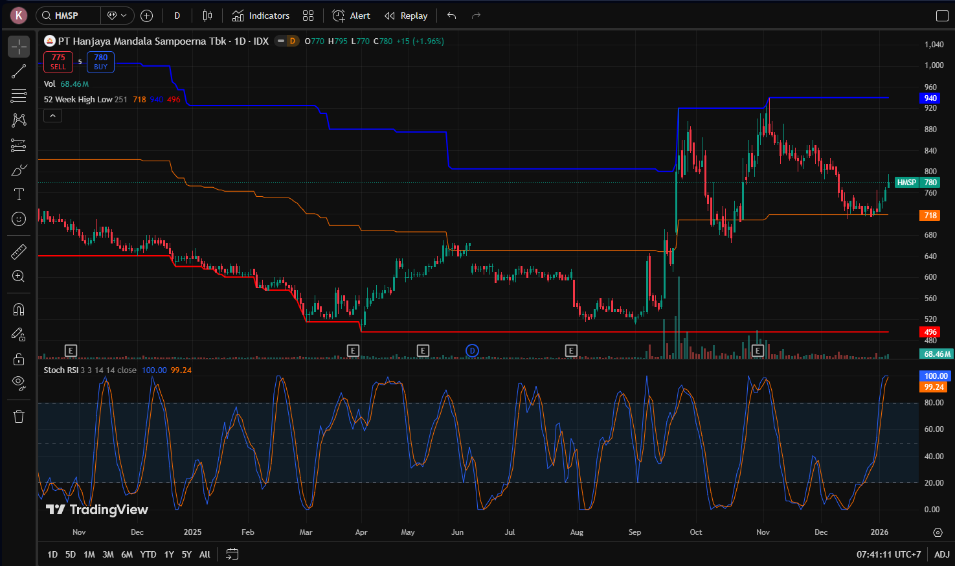Open the Fibonacci retracement tool
This screenshot has height=566, width=955.
pos(19,96)
